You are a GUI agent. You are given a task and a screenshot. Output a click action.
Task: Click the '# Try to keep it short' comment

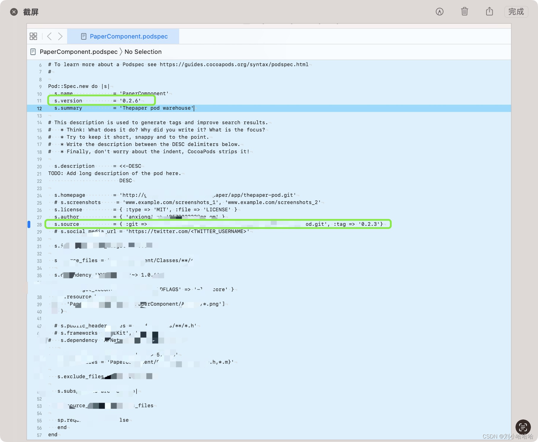(129, 137)
